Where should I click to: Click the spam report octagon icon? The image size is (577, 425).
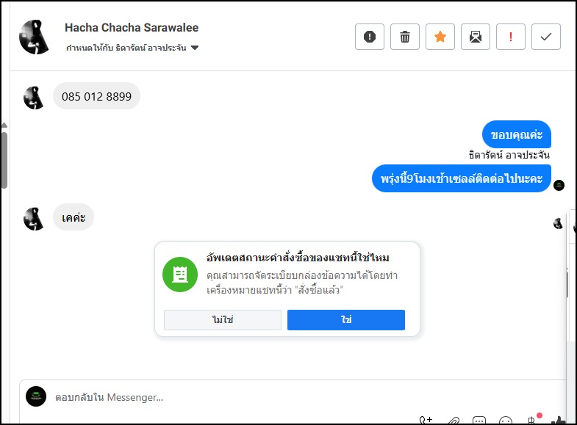370,37
